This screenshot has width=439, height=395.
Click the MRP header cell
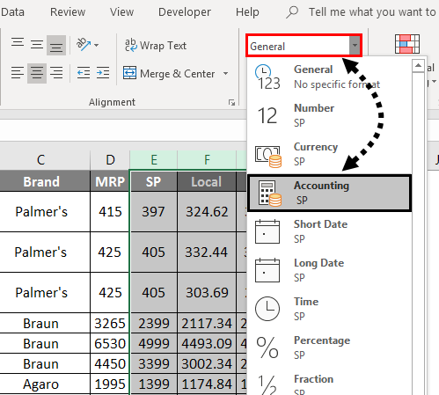[x=110, y=181]
